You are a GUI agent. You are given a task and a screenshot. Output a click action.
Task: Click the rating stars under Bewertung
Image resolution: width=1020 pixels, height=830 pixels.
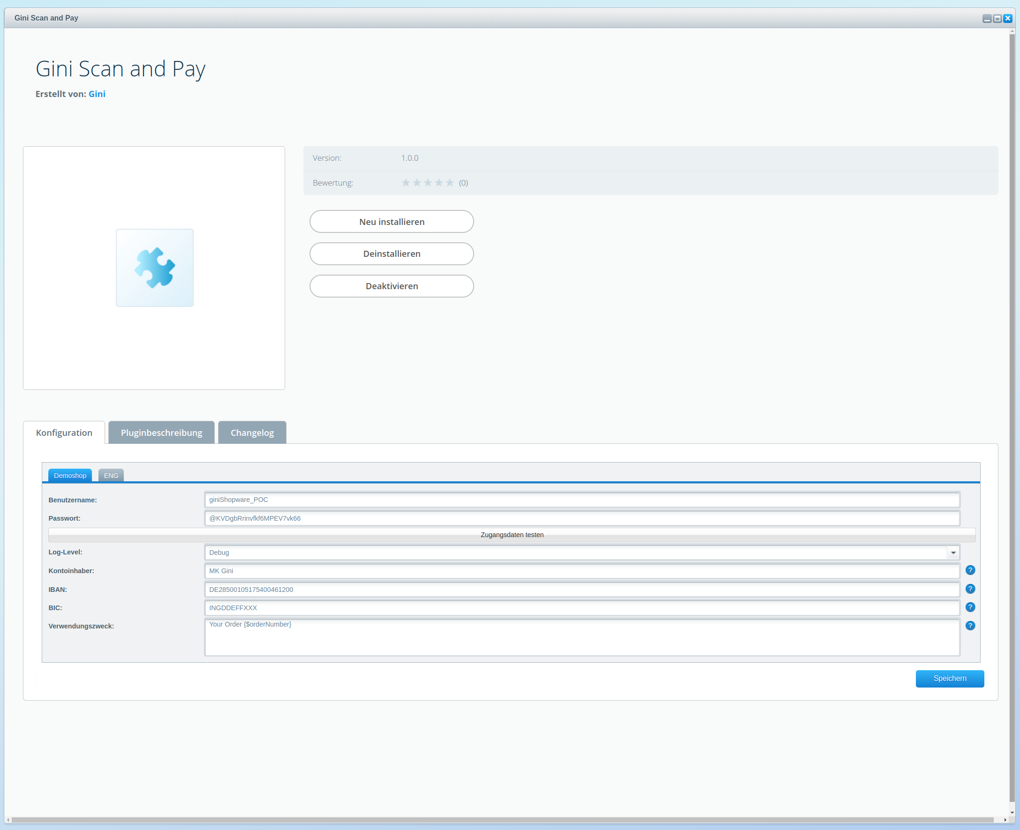[x=427, y=183]
